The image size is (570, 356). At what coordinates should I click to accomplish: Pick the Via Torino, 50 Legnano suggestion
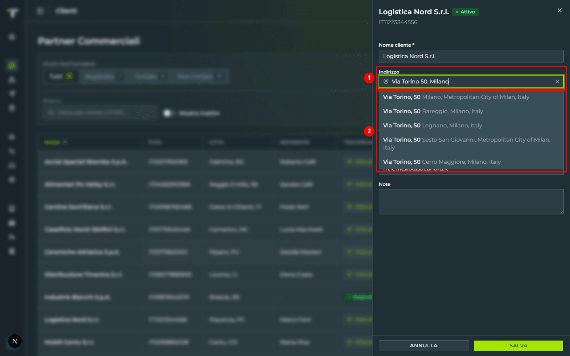pyautogui.click(x=471, y=125)
